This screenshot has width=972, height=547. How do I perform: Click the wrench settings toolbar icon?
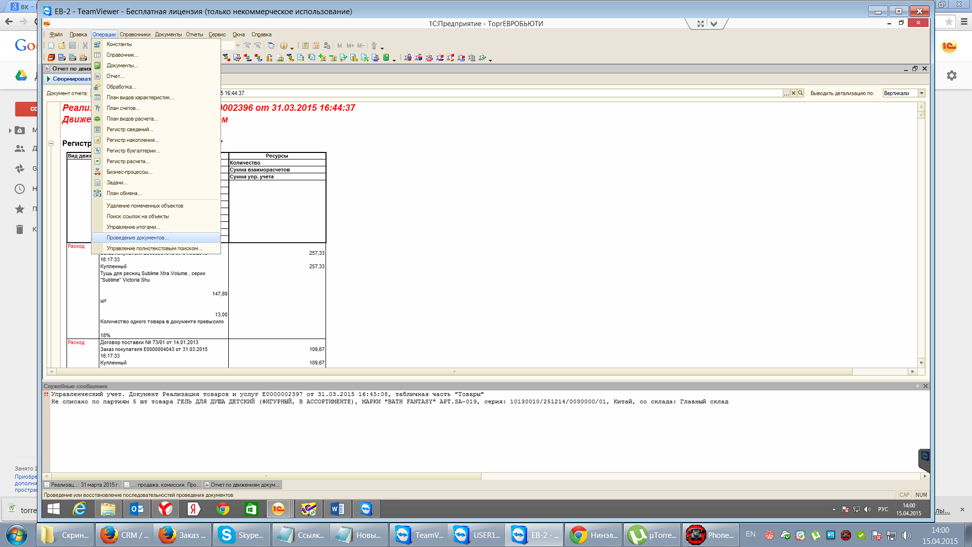pos(374,46)
